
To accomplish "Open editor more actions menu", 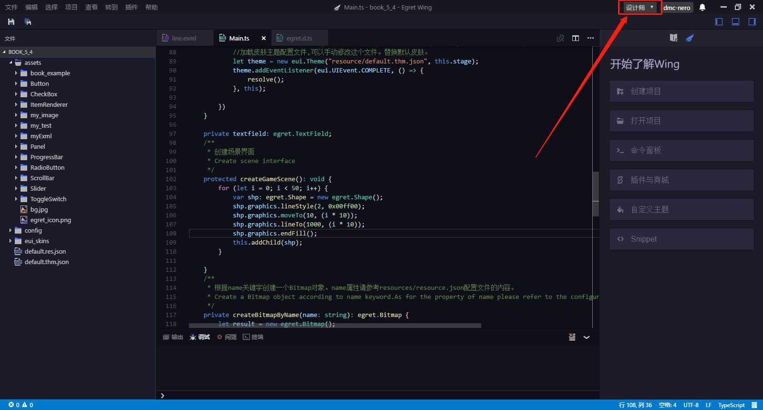I will click(x=590, y=38).
